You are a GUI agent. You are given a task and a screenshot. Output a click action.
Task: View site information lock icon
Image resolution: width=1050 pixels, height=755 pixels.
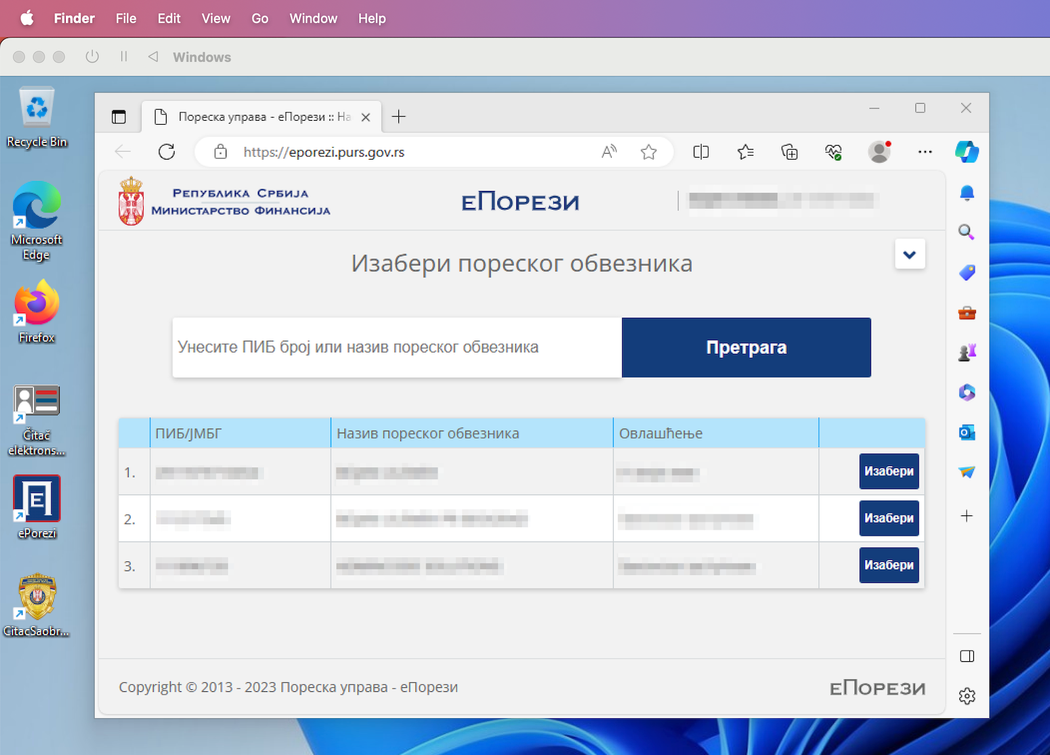(220, 152)
